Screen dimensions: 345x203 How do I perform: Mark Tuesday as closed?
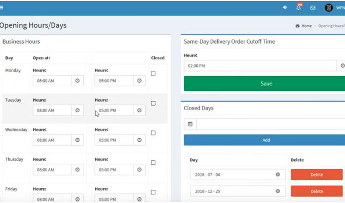tap(153, 103)
